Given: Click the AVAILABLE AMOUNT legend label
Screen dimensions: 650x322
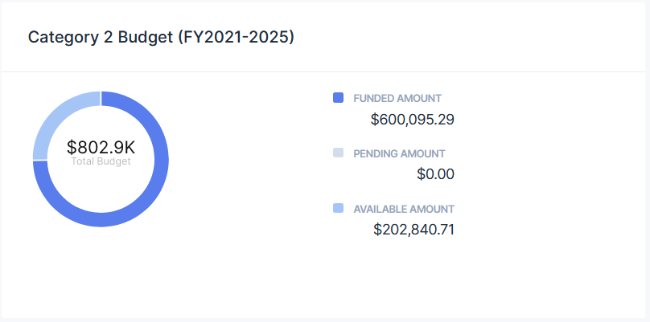Looking at the screenshot, I should (404, 210).
